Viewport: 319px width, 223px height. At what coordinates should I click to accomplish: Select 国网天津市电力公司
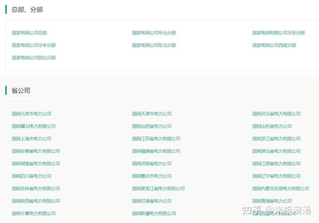pyautogui.click(x=152, y=114)
